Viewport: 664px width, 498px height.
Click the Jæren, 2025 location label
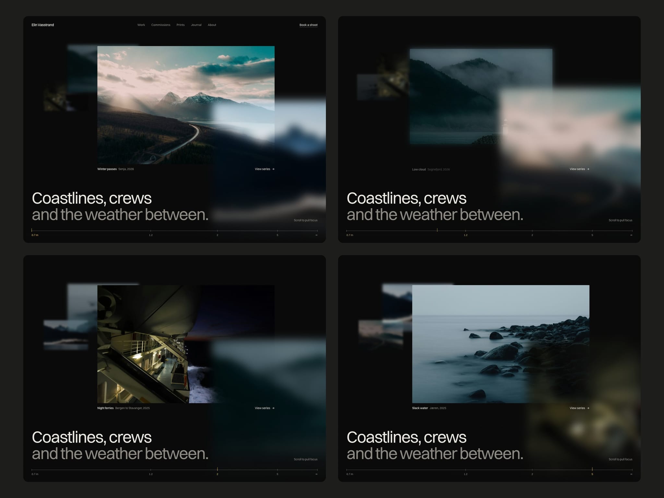coord(438,408)
